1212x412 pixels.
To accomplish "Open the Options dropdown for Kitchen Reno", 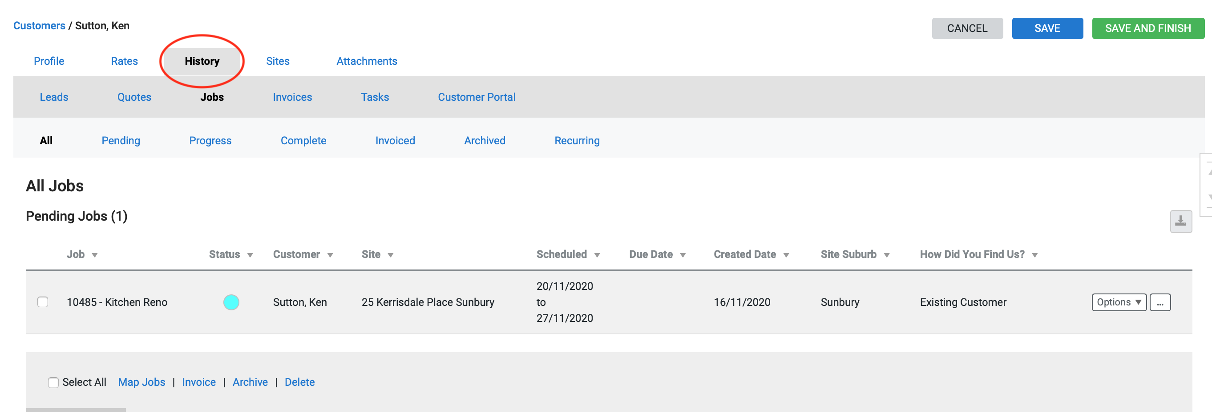I will click(x=1119, y=303).
